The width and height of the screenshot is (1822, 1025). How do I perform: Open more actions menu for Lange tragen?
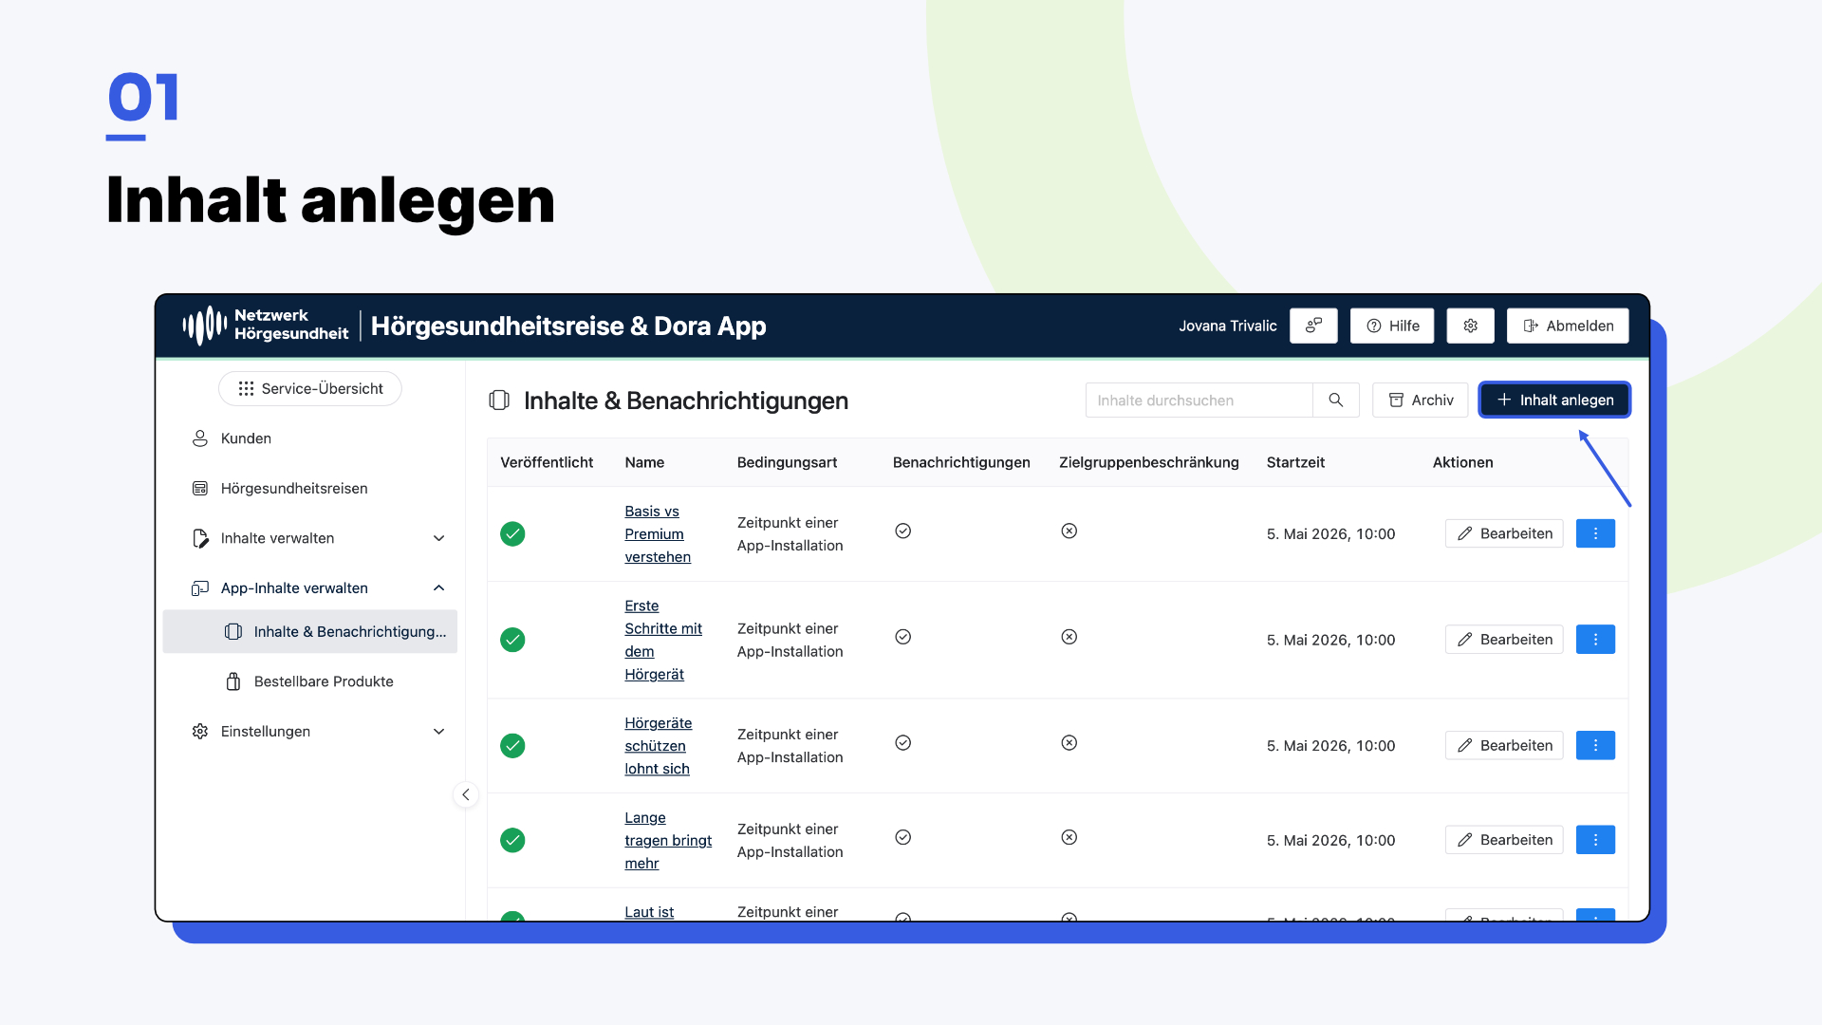click(x=1595, y=840)
